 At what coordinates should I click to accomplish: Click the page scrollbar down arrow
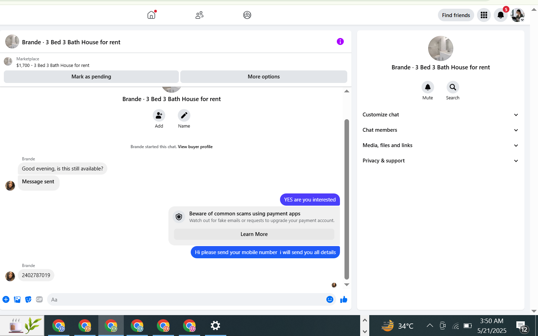(534, 311)
